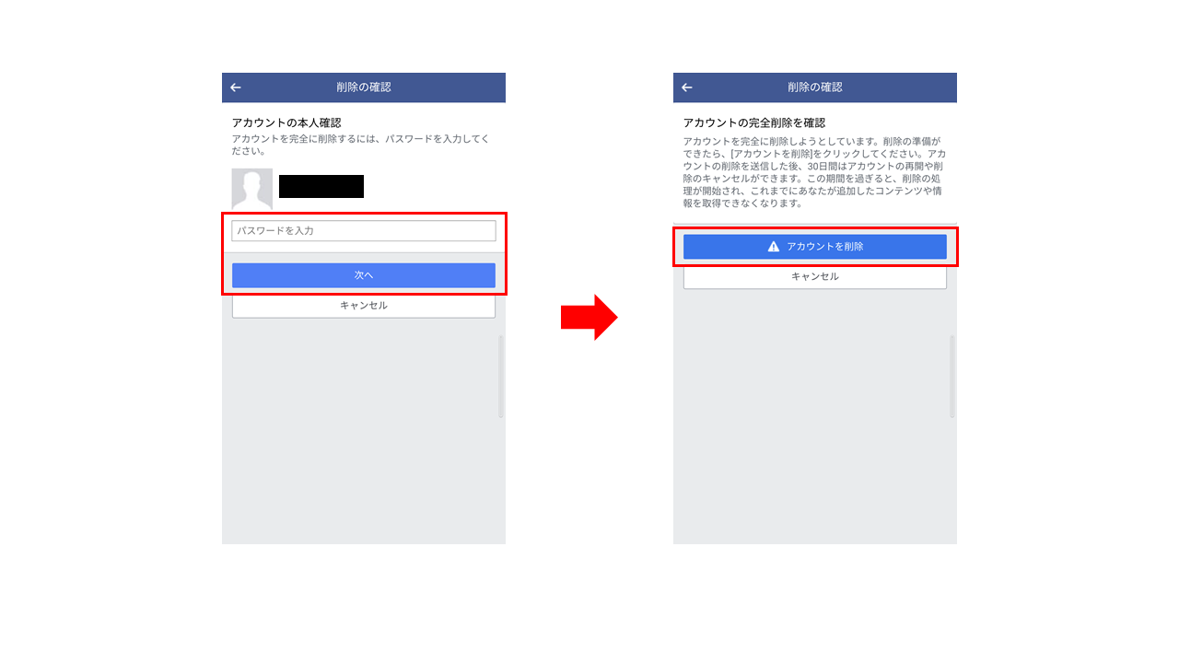1179x663 pixels.
Task: Focus the パスワードを入力 password field
Action: pos(364,231)
